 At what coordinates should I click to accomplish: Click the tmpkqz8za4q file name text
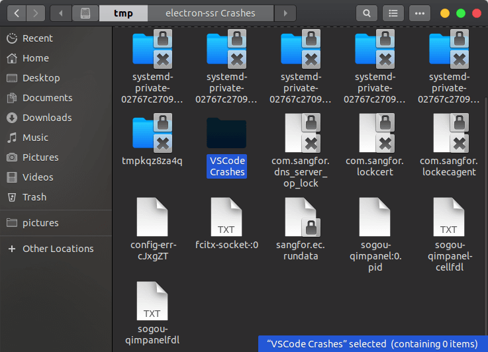pyautogui.click(x=152, y=161)
